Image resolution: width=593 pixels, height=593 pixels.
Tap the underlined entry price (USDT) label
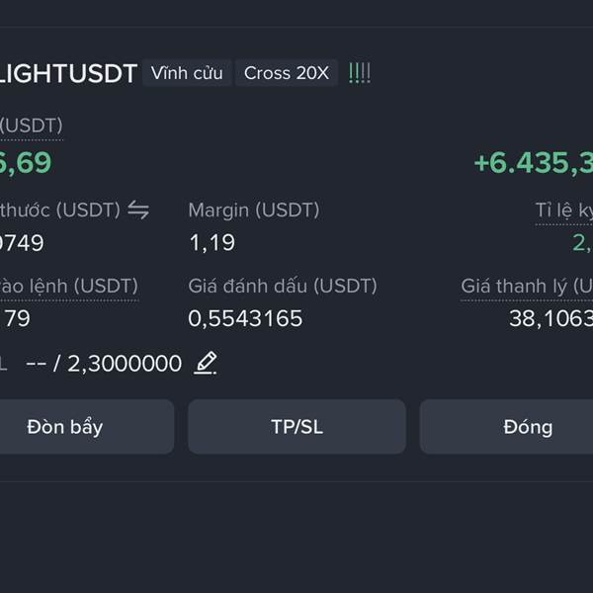click(69, 287)
